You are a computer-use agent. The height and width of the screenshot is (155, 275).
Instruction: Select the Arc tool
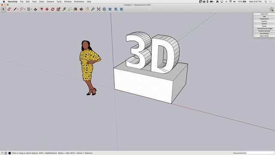22,9
